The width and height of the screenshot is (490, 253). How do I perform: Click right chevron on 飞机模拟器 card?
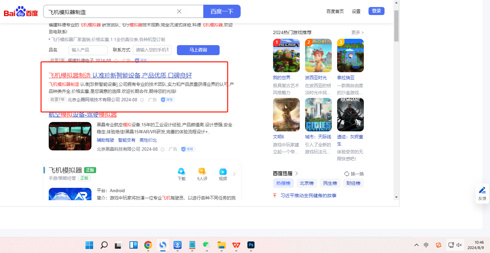[x=234, y=174]
